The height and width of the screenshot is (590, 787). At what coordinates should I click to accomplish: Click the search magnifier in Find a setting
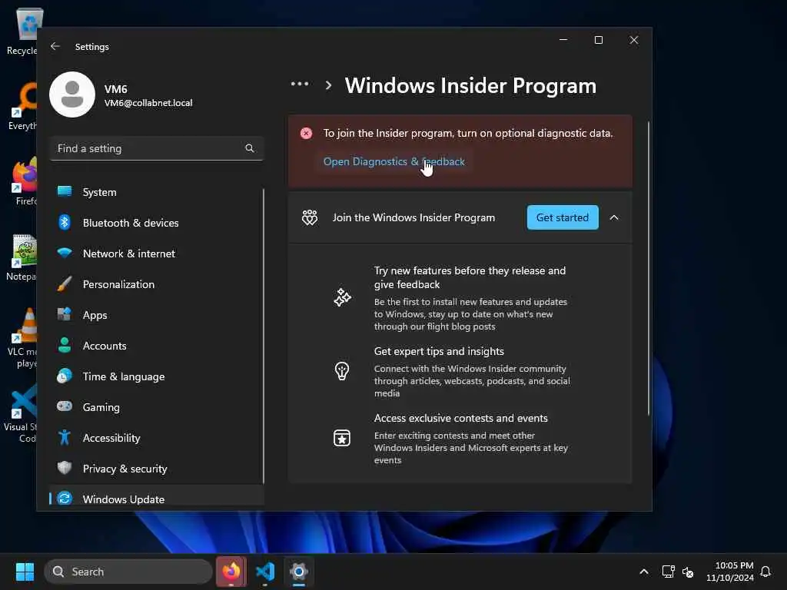250,148
